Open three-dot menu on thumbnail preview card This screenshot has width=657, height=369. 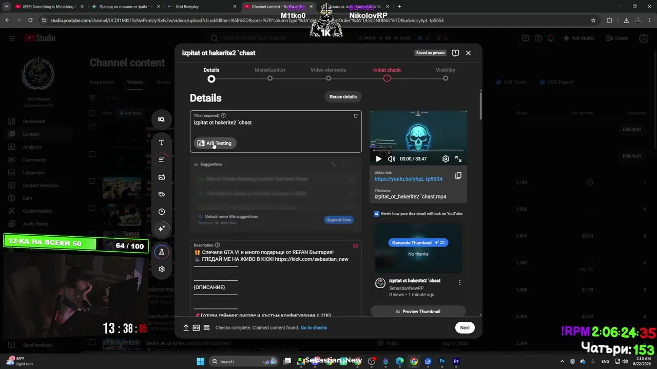point(459,282)
